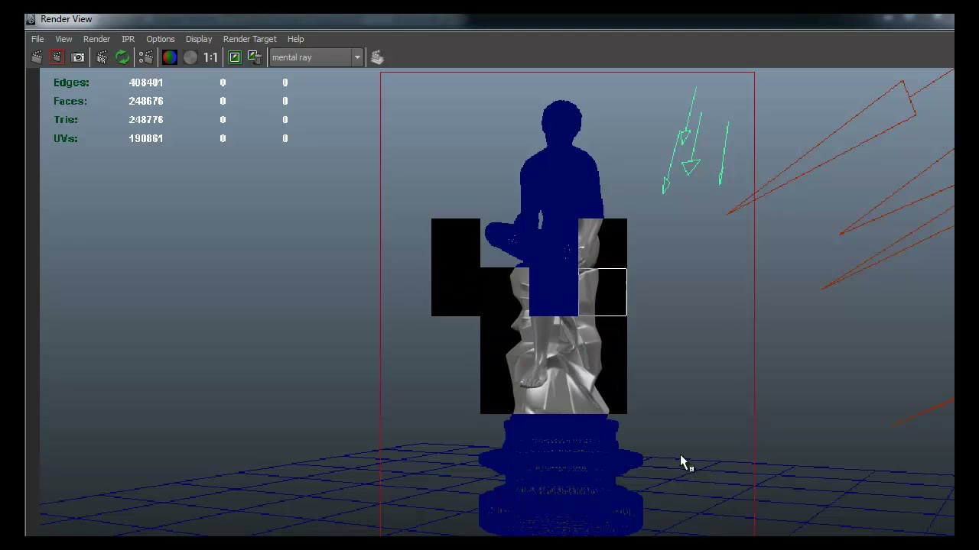Open the mental ray renderer dropdown
This screenshot has width=979, height=550.
[x=316, y=57]
